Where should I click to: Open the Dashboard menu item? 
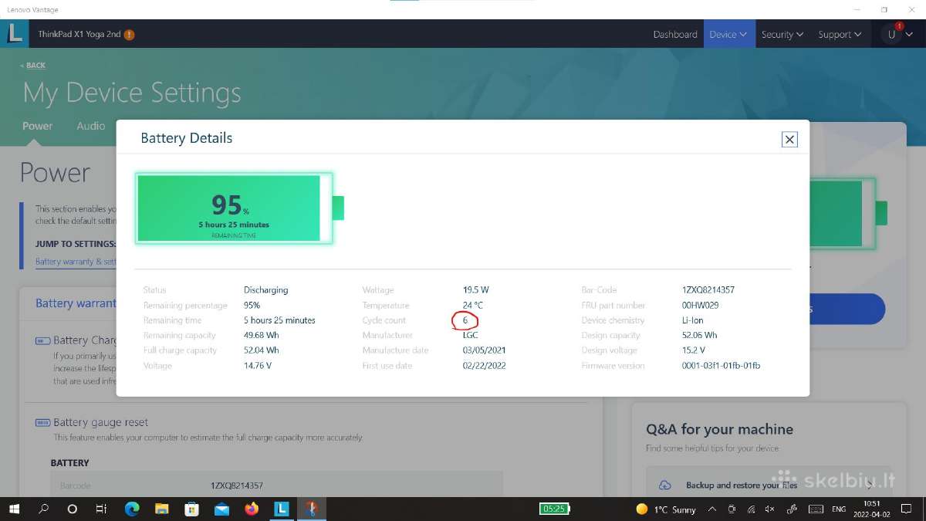[x=675, y=34]
